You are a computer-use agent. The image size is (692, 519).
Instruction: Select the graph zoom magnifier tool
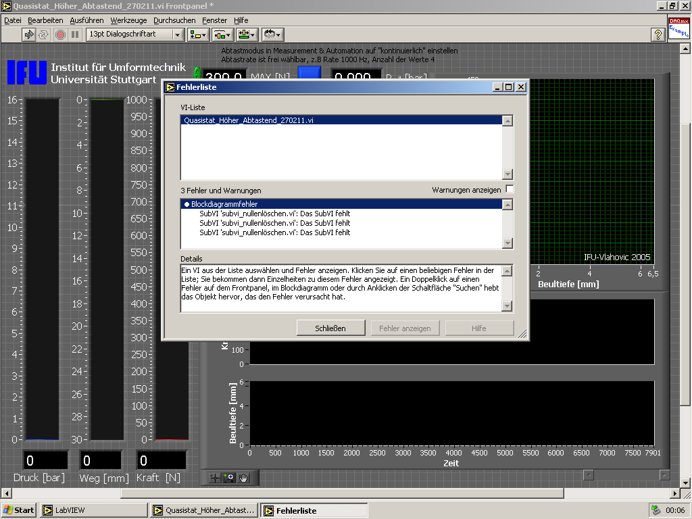(229, 478)
